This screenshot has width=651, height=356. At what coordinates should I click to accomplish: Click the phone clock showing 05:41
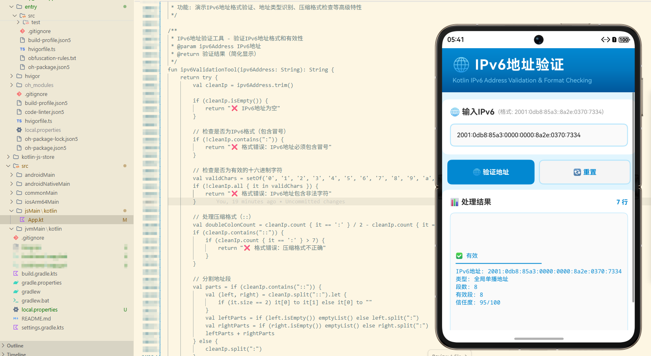point(455,40)
